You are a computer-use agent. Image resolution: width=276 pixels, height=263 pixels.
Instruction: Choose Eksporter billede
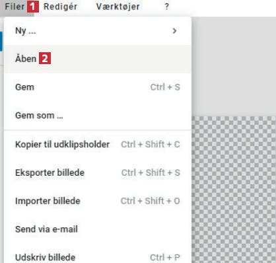pyautogui.click(x=98, y=172)
